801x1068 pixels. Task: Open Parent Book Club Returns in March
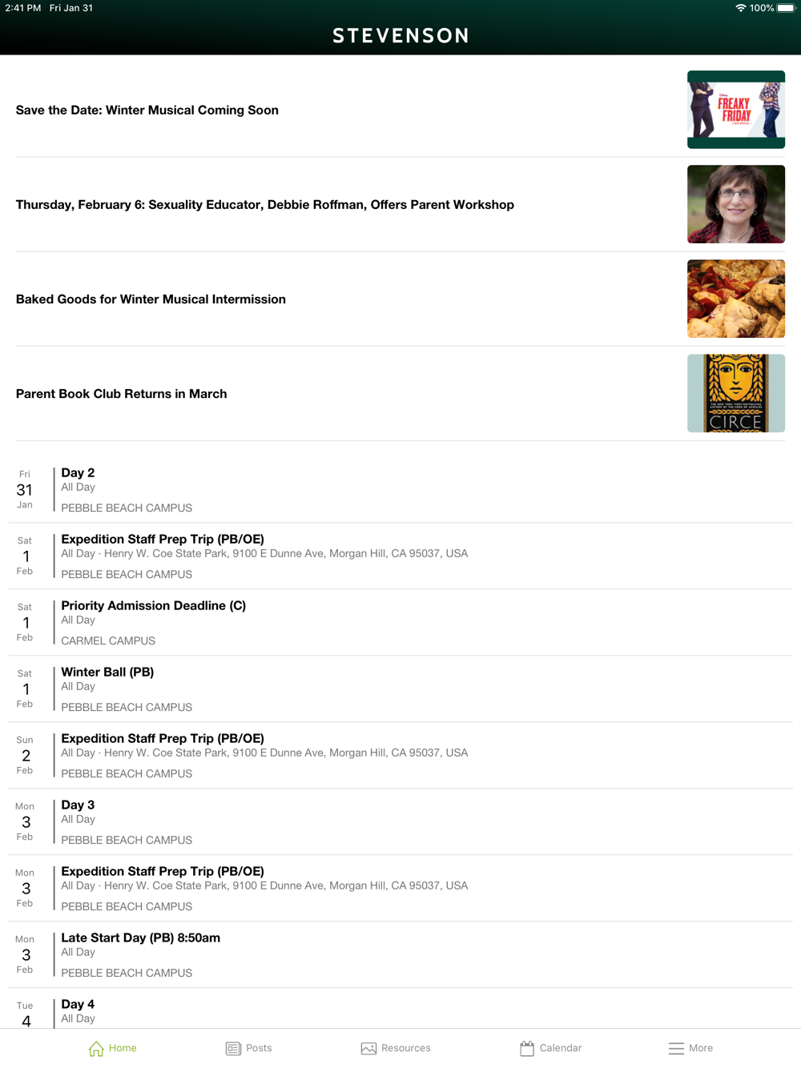click(x=122, y=393)
